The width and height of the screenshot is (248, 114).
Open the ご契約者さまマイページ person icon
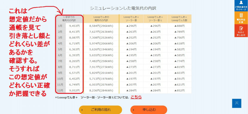click(241, 3)
